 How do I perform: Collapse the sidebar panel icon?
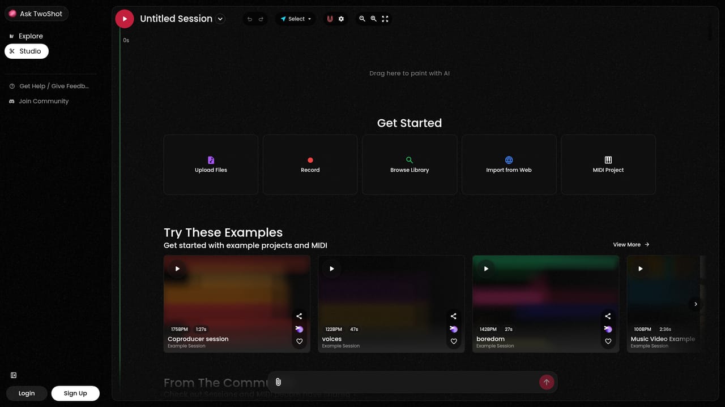pos(14,375)
